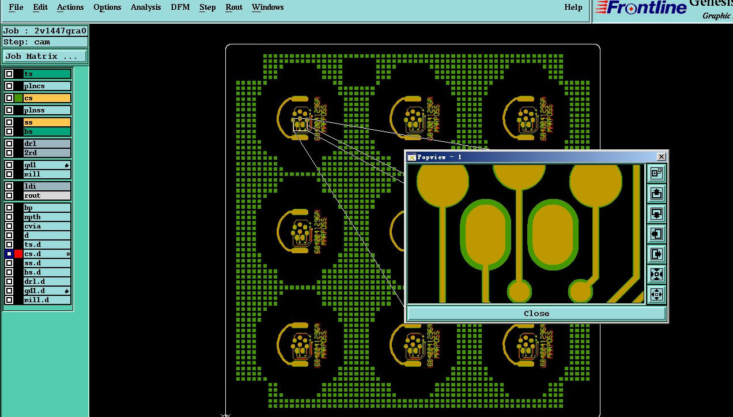Toggle the mpth layer checkbox
Viewport: 733px width, 417px height.
pyautogui.click(x=9, y=217)
